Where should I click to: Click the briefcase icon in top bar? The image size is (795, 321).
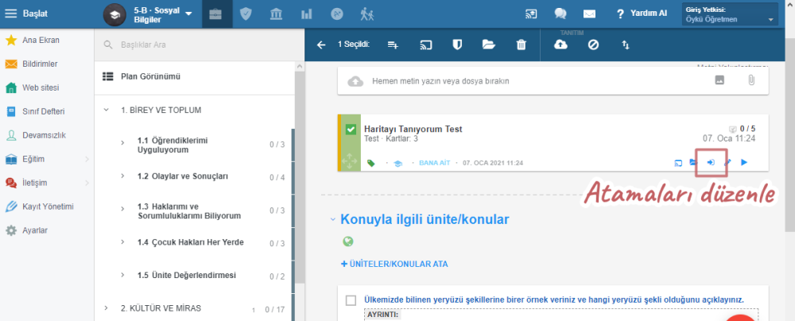click(x=215, y=14)
